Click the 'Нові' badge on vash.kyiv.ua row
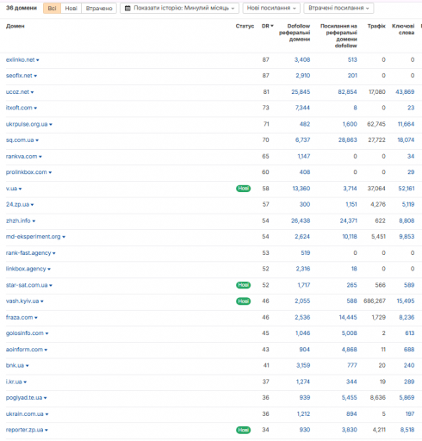 [243, 301]
